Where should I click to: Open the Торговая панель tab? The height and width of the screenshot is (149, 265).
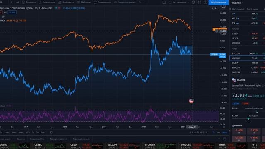[x=81, y=139]
